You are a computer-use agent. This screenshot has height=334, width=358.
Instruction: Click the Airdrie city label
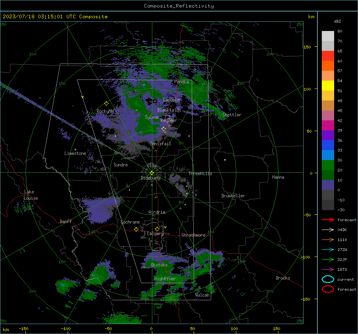click(x=157, y=212)
